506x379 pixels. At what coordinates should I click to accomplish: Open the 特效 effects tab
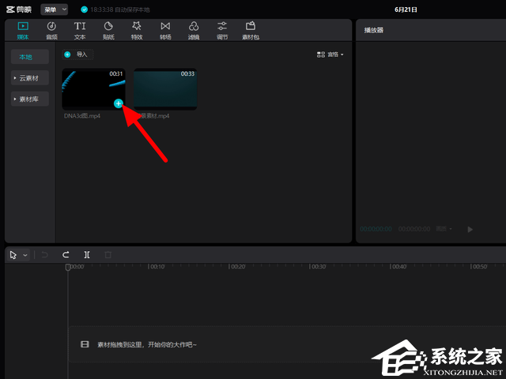click(137, 31)
